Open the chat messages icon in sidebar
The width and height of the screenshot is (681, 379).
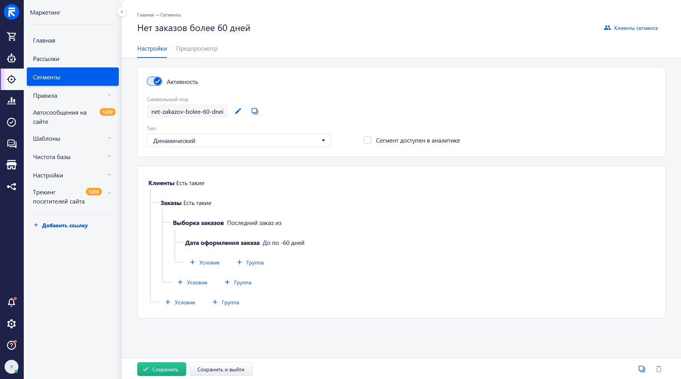11,144
